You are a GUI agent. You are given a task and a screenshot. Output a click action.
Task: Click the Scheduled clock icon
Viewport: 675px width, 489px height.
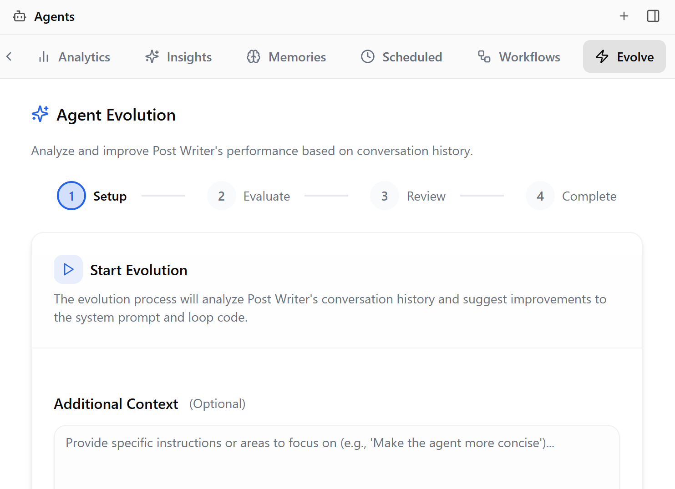(x=368, y=57)
